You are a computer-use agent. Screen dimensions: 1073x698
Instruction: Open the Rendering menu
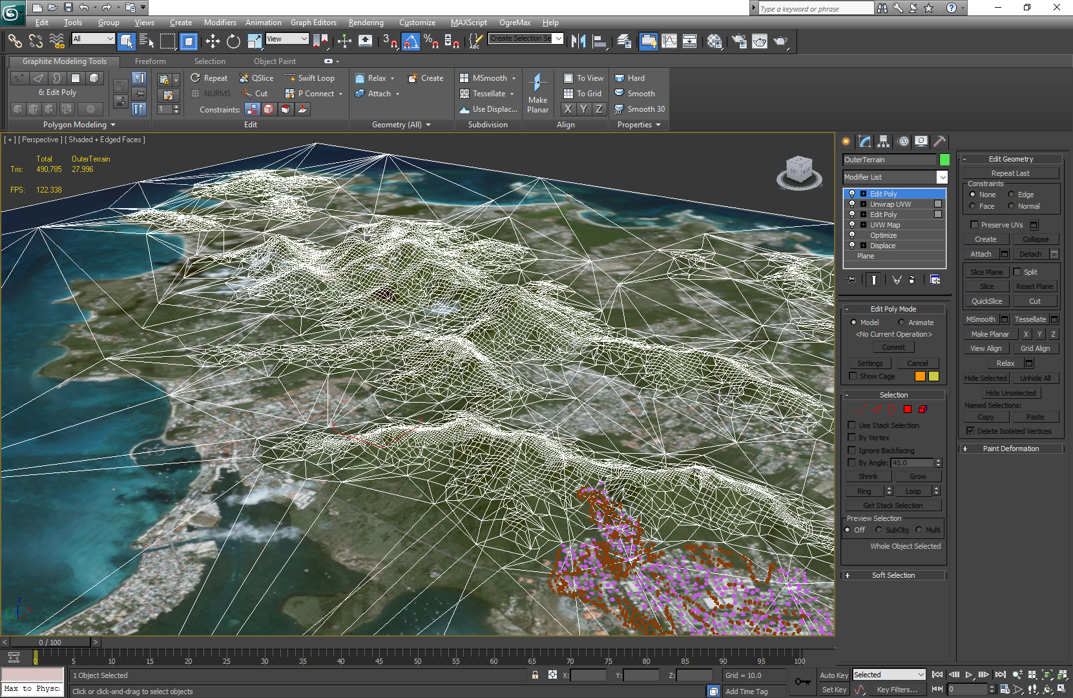(x=366, y=23)
